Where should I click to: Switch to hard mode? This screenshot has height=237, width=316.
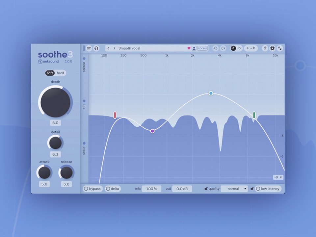click(x=60, y=73)
